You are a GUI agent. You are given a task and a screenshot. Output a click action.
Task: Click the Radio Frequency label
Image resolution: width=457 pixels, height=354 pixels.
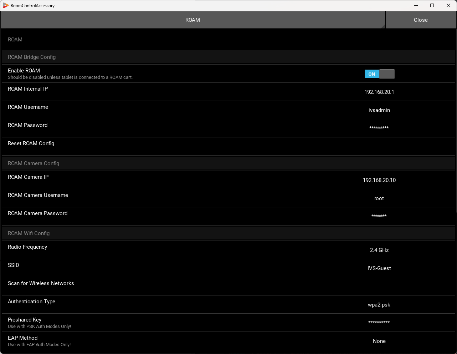[27, 247]
